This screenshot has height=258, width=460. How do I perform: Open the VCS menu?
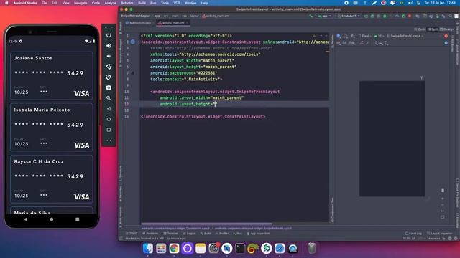pyautogui.click(x=177, y=3)
